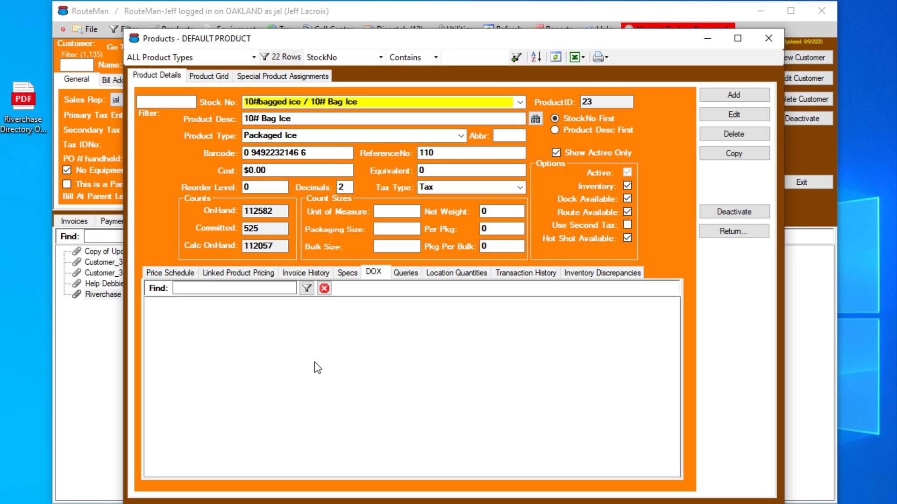Toggle Show Active Only checkbox
The image size is (897, 504).
pyautogui.click(x=556, y=153)
